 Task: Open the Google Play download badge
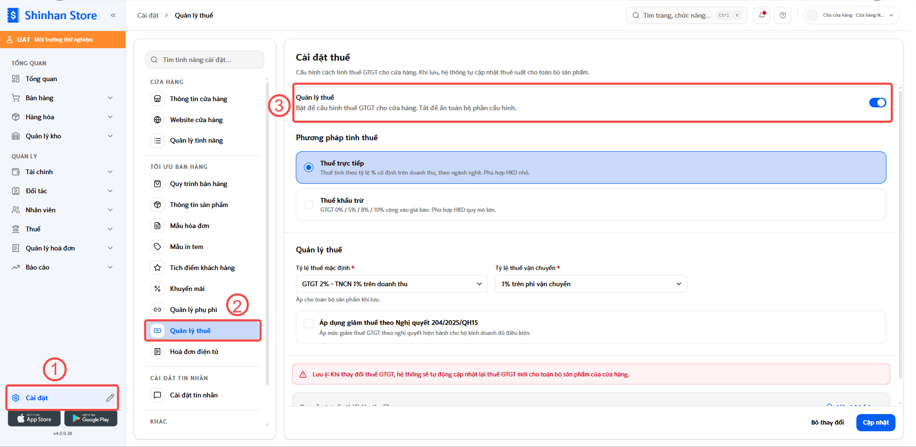(91, 418)
